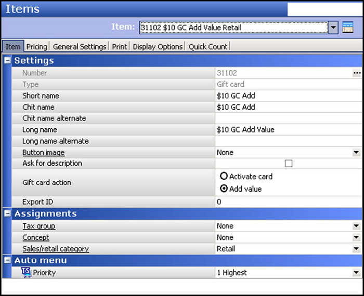This screenshot has width=364, height=296.
Task: Expand the Item selector dropdown arrow
Action: pyautogui.click(x=333, y=28)
